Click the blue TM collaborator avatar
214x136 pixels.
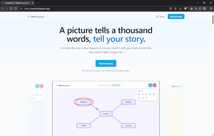(150, 85)
